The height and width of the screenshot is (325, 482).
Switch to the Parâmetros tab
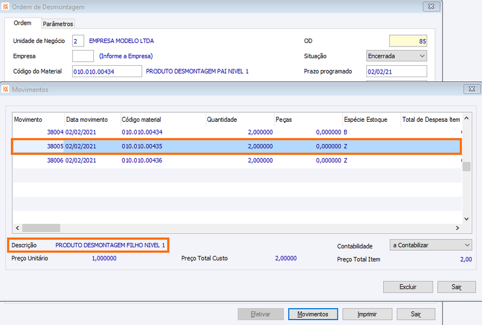click(58, 24)
